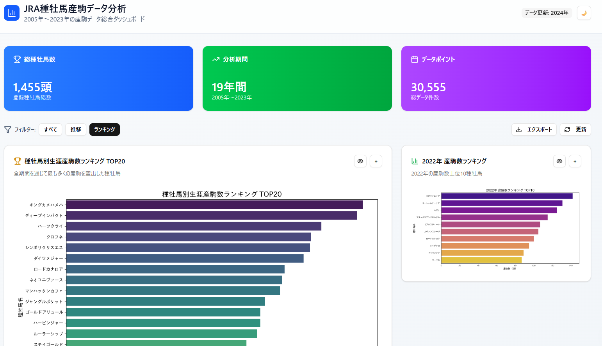The image size is (602, 346).
Task: Click the refresh arrows icon in the 更新 button
Action: (567, 130)
